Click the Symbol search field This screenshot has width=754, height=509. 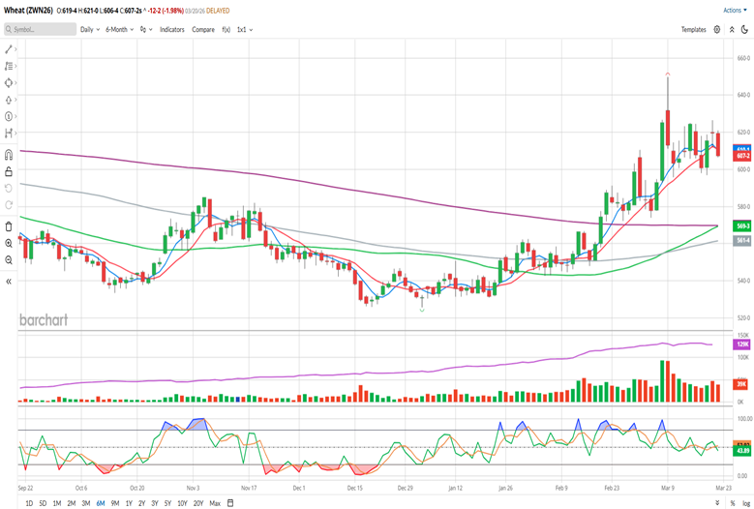[x=41, y=29]
